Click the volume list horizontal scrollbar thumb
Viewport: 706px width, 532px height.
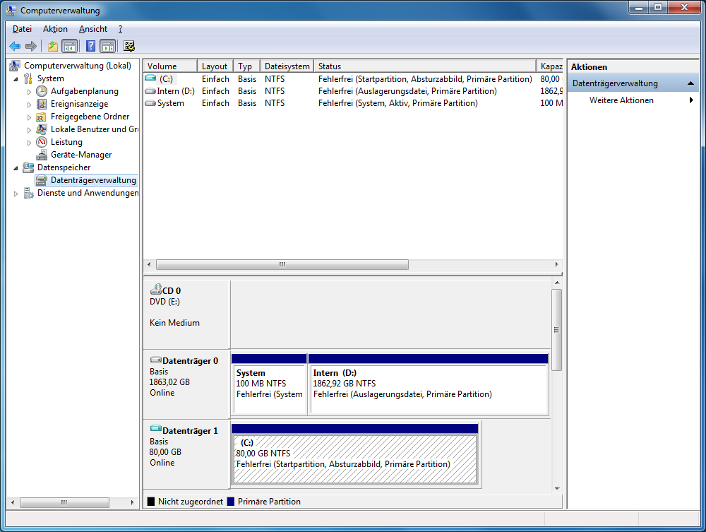pyautogui.click(x=282, y=264)
